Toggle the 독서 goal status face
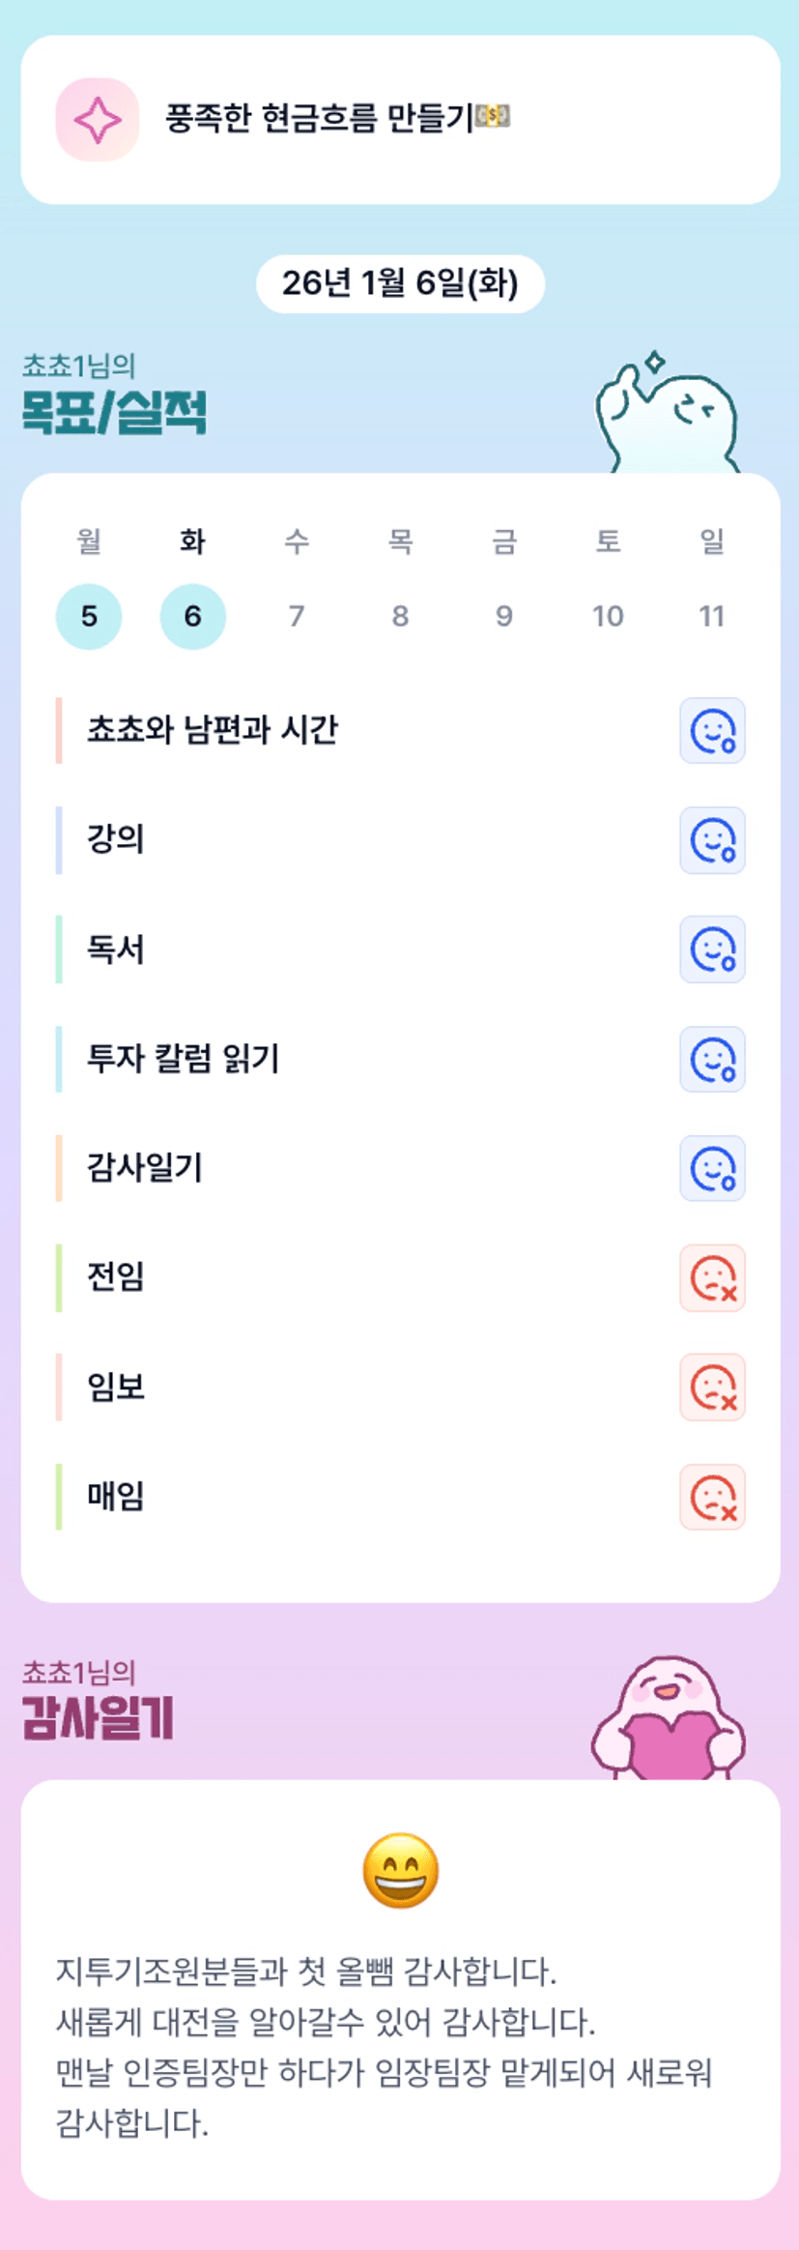 712,950
